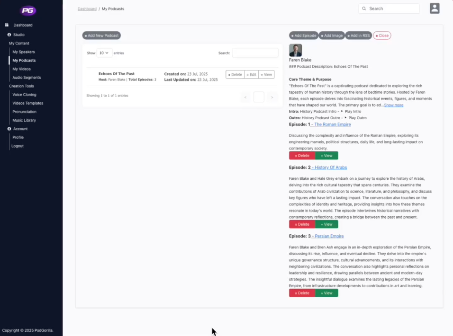Click the Studio section icon

coord(9,35)
